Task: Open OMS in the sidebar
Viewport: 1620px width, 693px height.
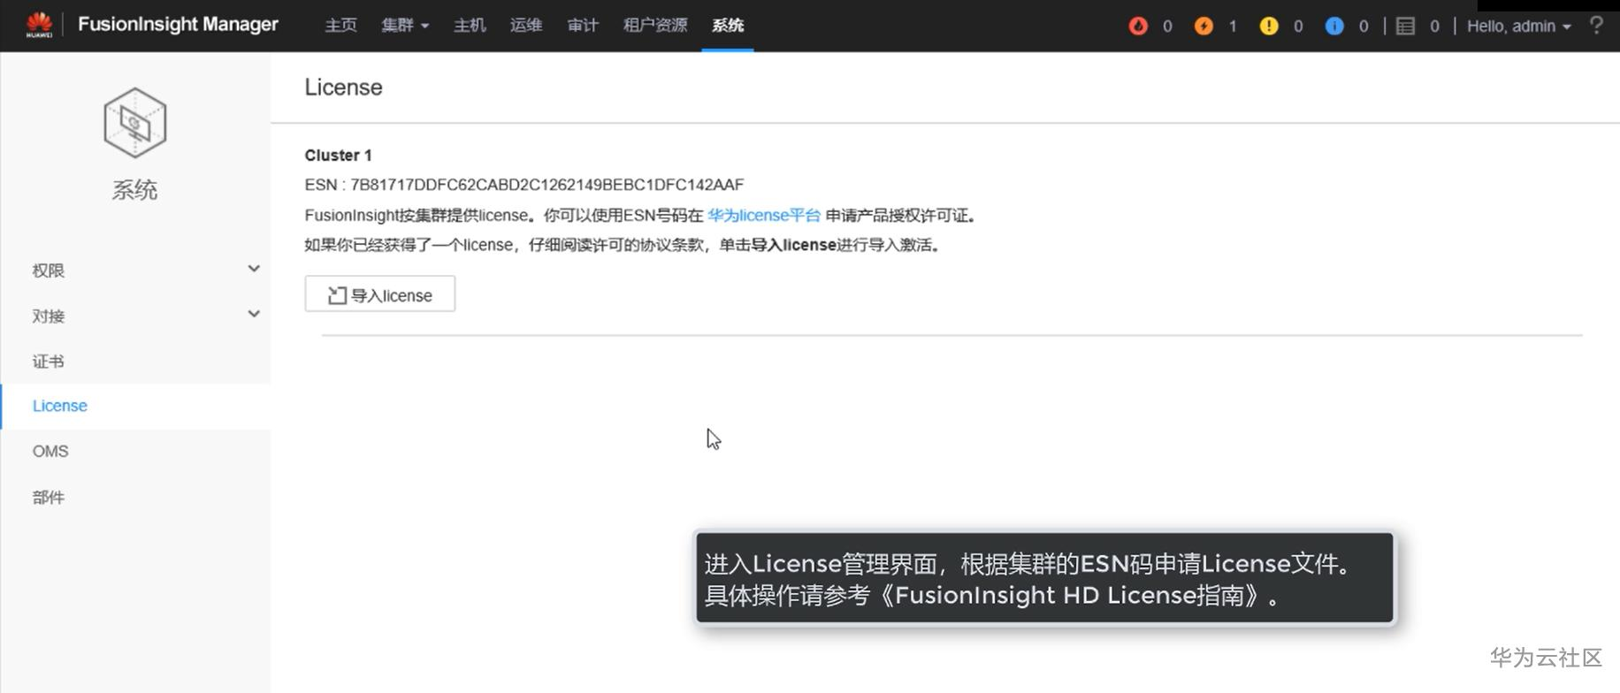Action: tap(50, 451)
